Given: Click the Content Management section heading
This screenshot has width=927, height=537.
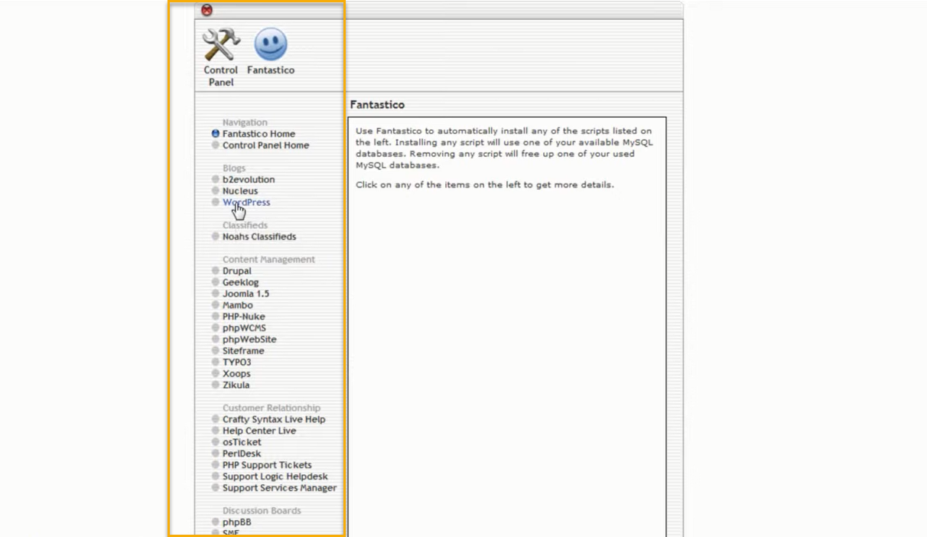Looking at the screenshot, I should tap(268, 259).
